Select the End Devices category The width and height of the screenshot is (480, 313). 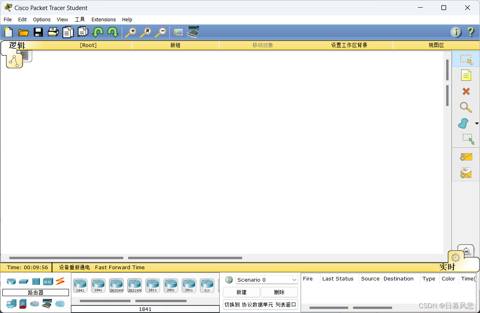click(11, 304)
